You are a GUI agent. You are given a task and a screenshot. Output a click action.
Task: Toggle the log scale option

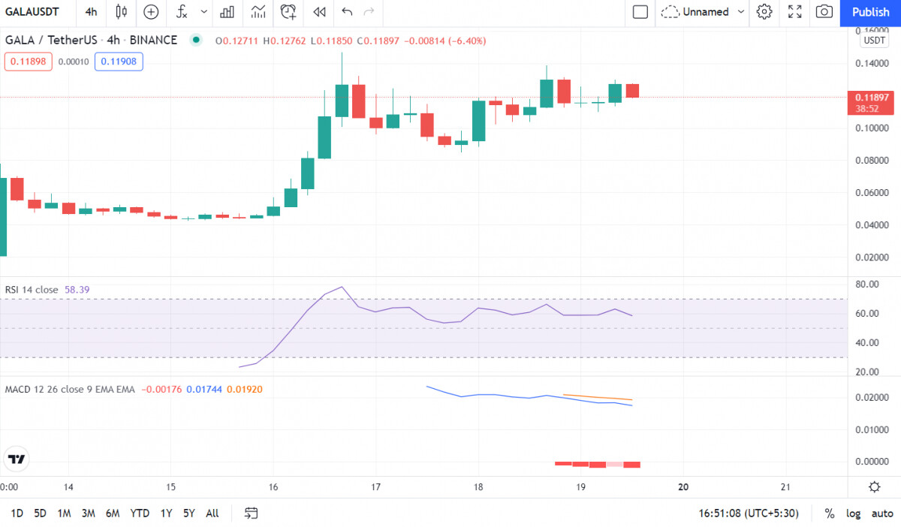854,513
